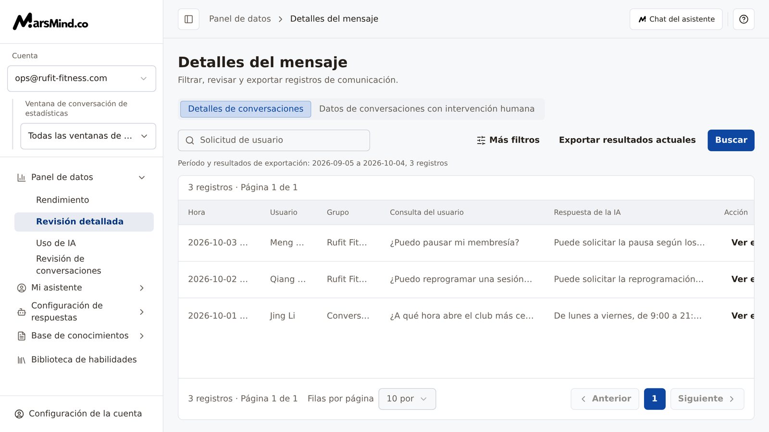View details for the Meng row

pos(743,243)
